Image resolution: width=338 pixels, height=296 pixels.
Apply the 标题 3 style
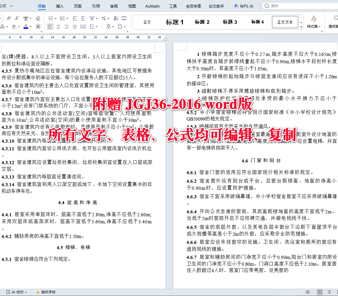click(x=230, y=22)
